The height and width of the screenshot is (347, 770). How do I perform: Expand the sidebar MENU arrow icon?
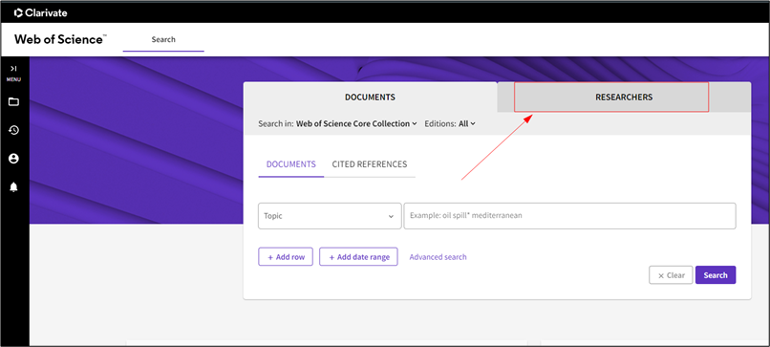pyautogui.click(x=13, y=69)
